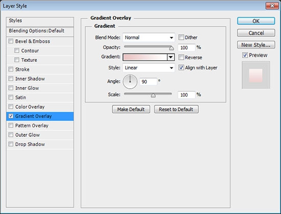Viewport: 281px width, 214px height.
Task: Click the angle dial control
Action: [130, 82]
